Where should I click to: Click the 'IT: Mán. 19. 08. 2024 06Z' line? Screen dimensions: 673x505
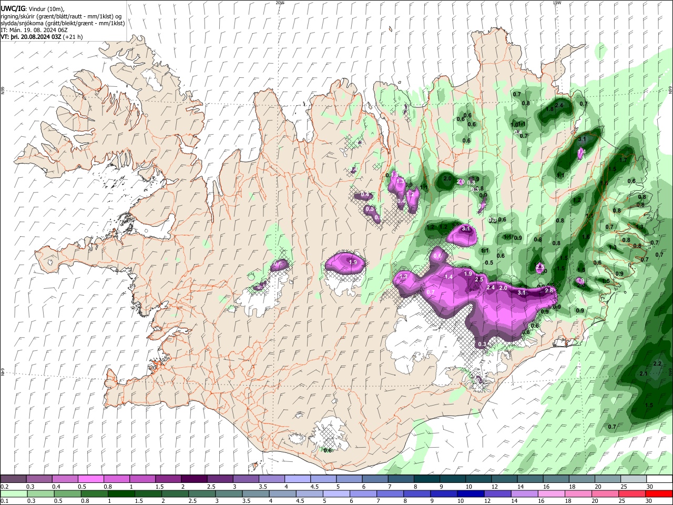[34, 31]
